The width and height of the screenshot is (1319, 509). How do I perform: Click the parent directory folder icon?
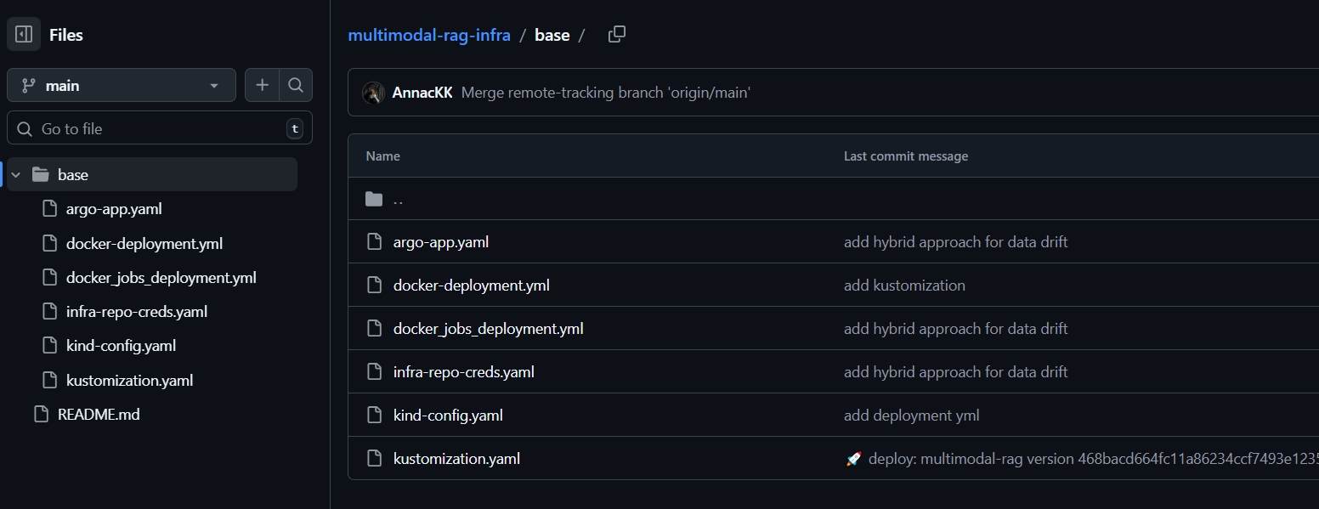pyautogui.click(x=374, y=199)
